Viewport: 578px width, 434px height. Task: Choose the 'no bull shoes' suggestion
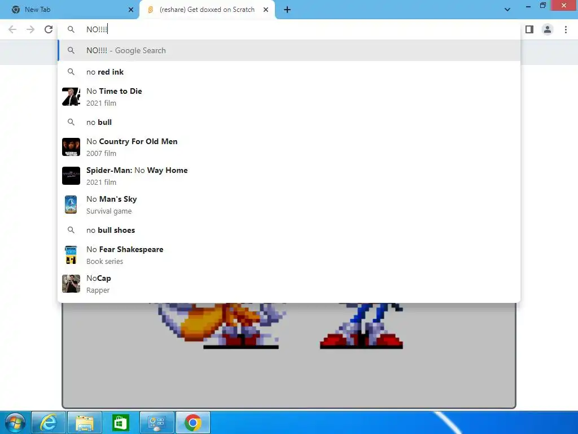[x=289, y=230]
